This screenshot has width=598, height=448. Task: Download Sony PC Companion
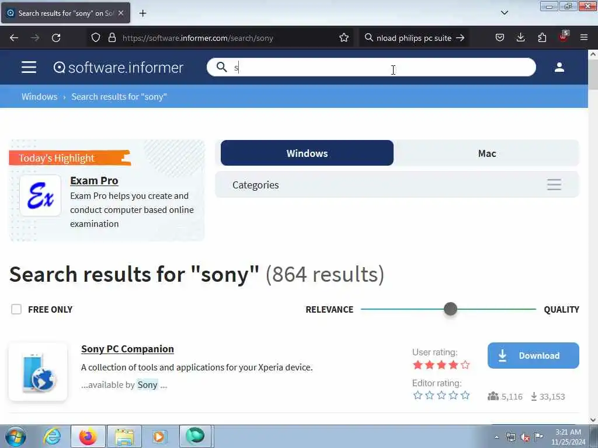pyautogui.click(x=533, y=355)
